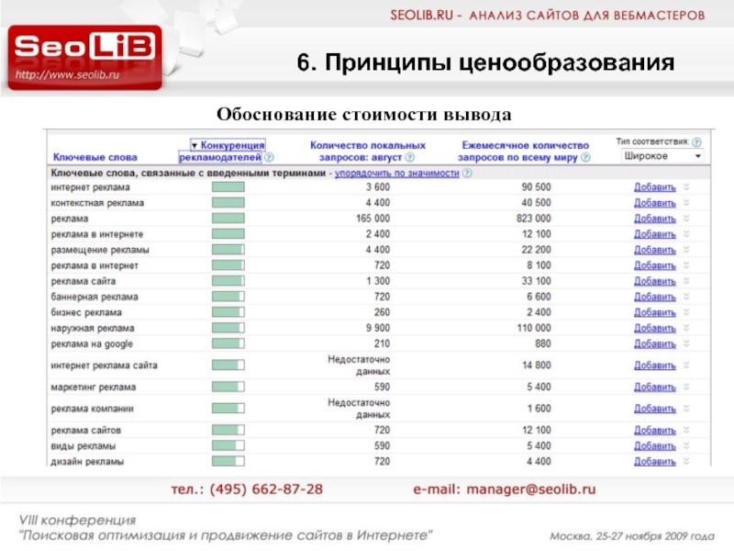Open Тип соответствия dropdown showing Широкое

pos(662,156)
